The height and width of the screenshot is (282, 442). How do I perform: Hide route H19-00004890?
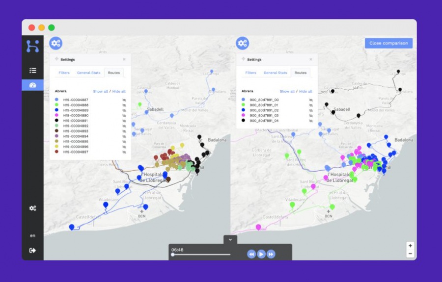click(x=124, y=115)
